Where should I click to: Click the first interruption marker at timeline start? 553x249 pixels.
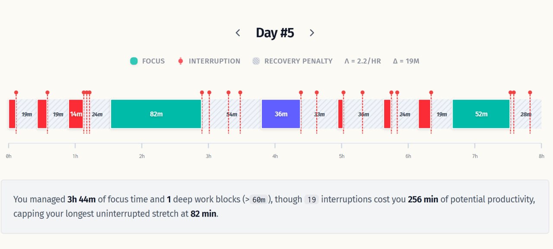point(16,92)
